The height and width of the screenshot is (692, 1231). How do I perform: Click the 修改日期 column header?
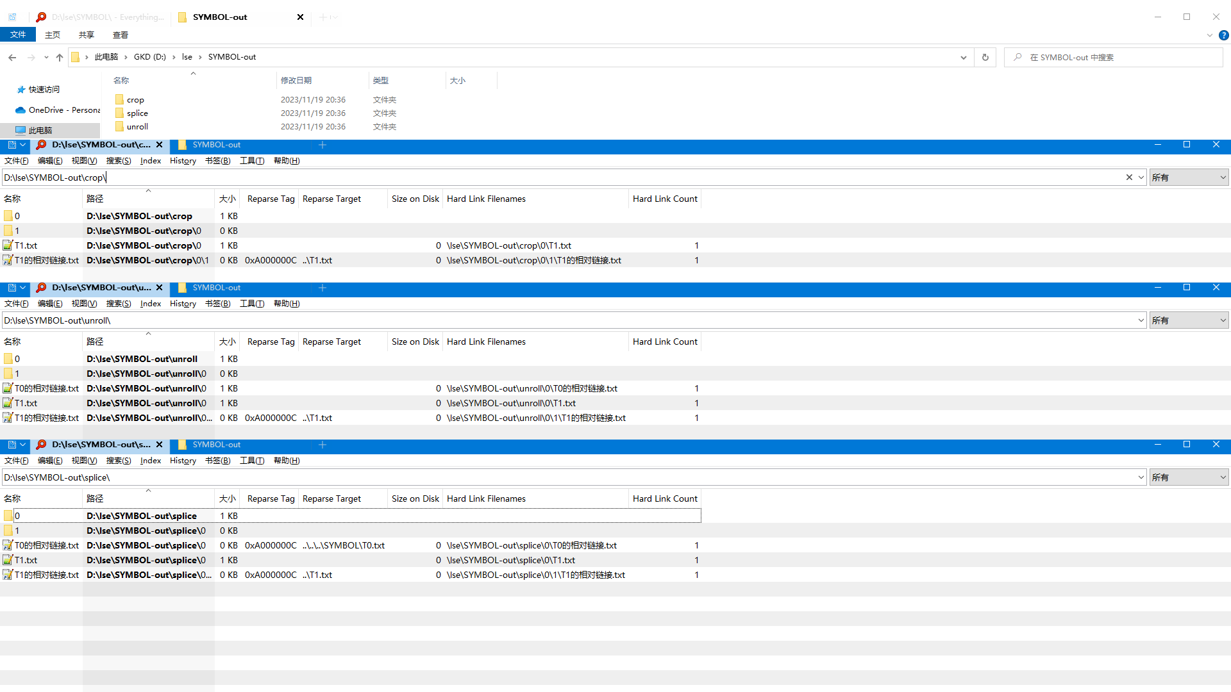[x=296, y=80]
